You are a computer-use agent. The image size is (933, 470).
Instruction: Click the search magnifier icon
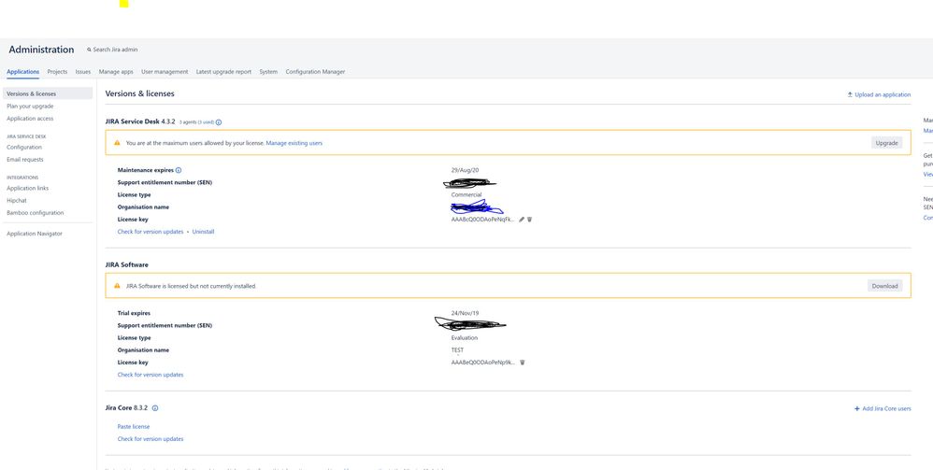tap(89, 50)
